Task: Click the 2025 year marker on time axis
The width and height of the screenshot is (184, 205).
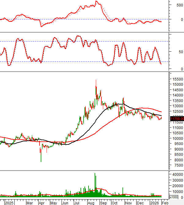Action: click(9, 203)
